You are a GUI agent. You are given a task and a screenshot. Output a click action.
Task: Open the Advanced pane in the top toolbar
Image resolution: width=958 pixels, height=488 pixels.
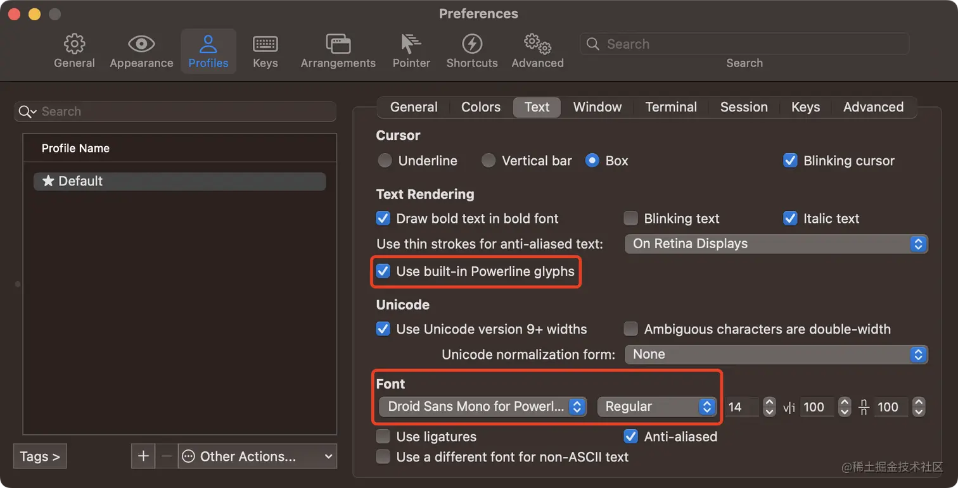click(537, 51)
